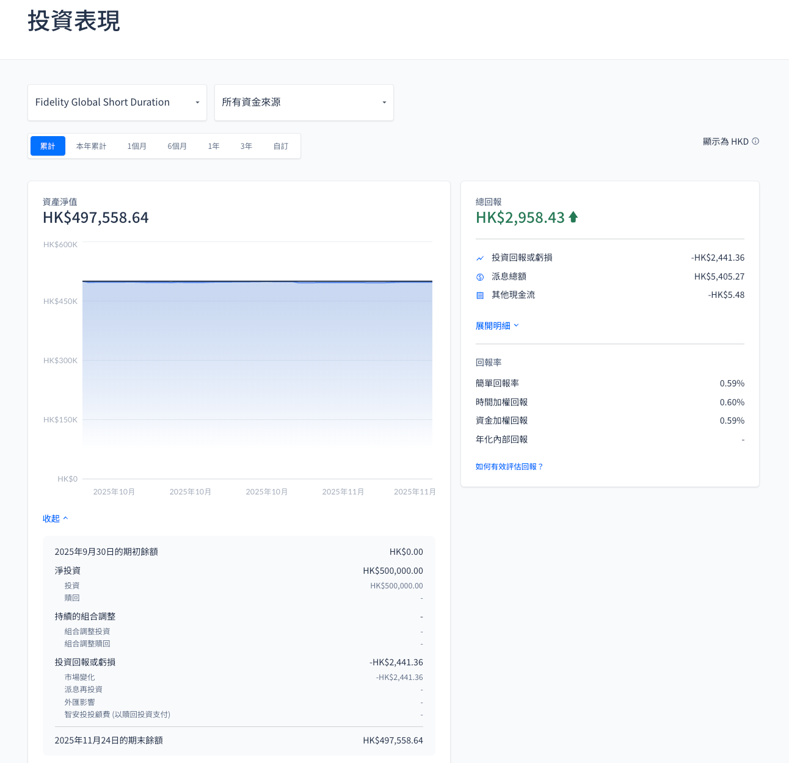
Task: Click the green up arrow next to total return
Action: 573,217
